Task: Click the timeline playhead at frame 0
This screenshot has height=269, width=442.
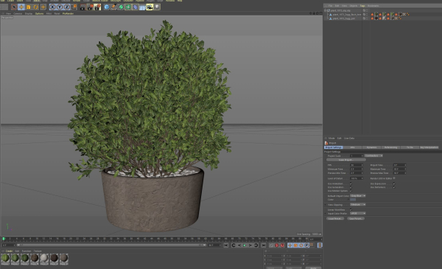Action: pyautogui.click(x=4, y=239)
